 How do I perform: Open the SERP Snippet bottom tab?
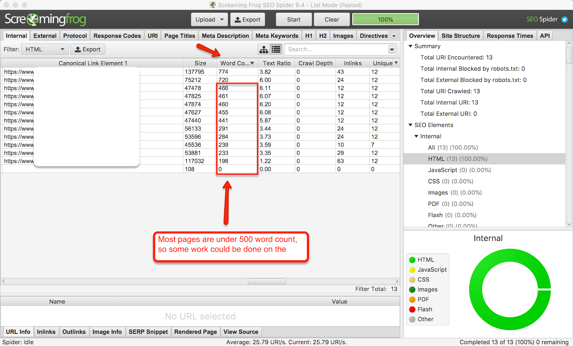coord(148,332)
